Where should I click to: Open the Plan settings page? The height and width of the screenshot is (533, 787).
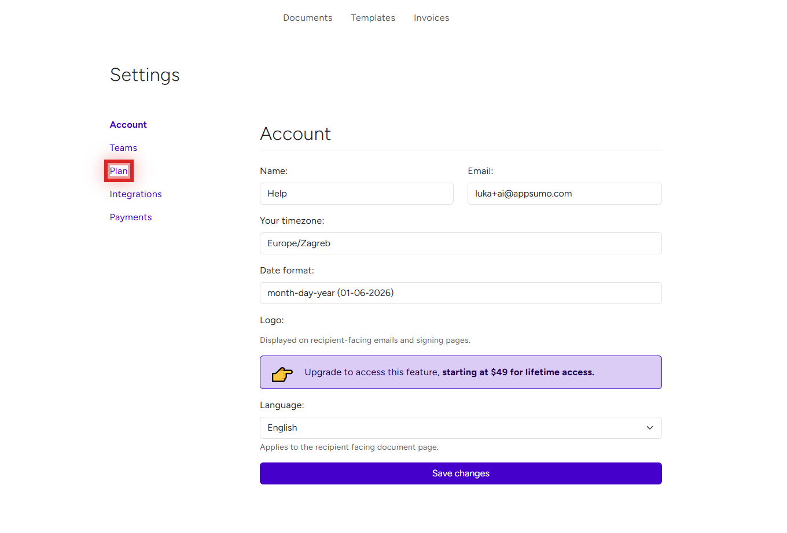(x=119, y=171)
